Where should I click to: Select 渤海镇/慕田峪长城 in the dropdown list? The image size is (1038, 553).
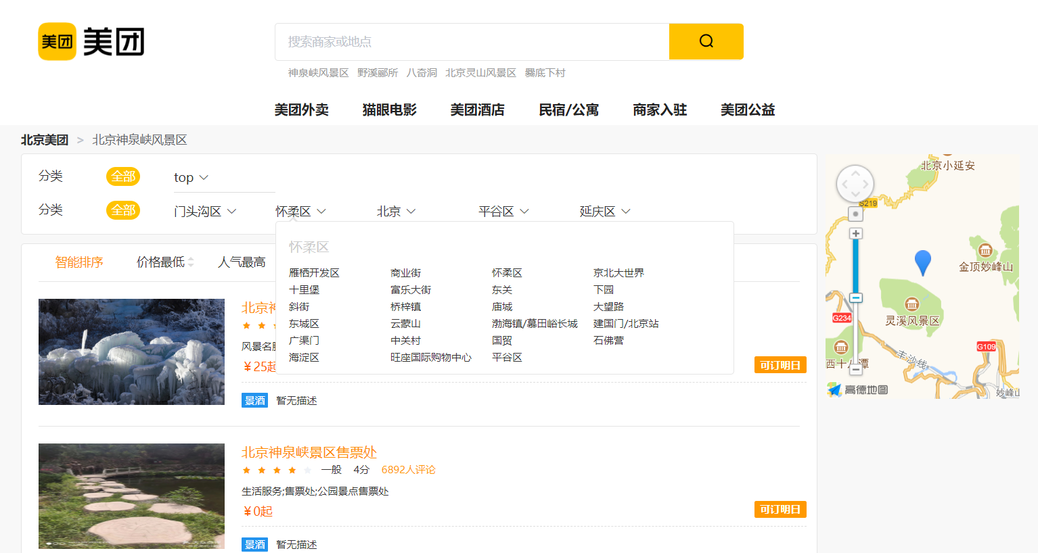[x=535, y=323]
